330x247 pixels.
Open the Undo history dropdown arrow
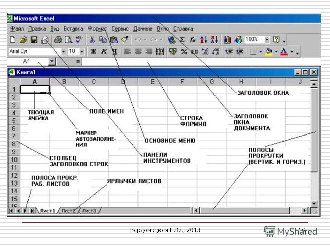[x=145, y=39]
